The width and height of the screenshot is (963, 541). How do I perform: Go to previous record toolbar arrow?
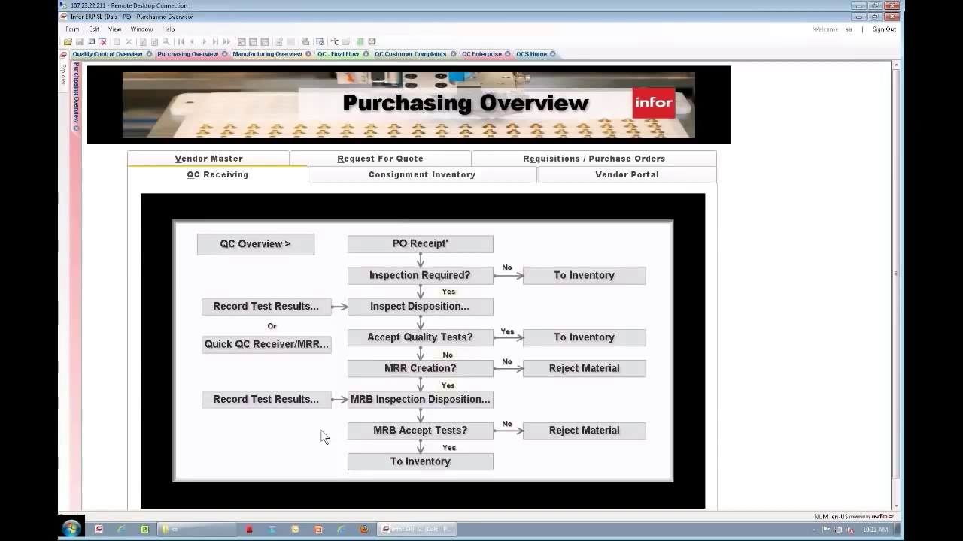[192, 41]
